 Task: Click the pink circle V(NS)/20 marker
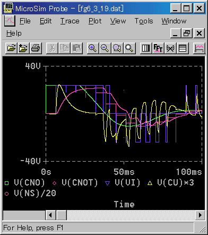[x=6, y=194]
